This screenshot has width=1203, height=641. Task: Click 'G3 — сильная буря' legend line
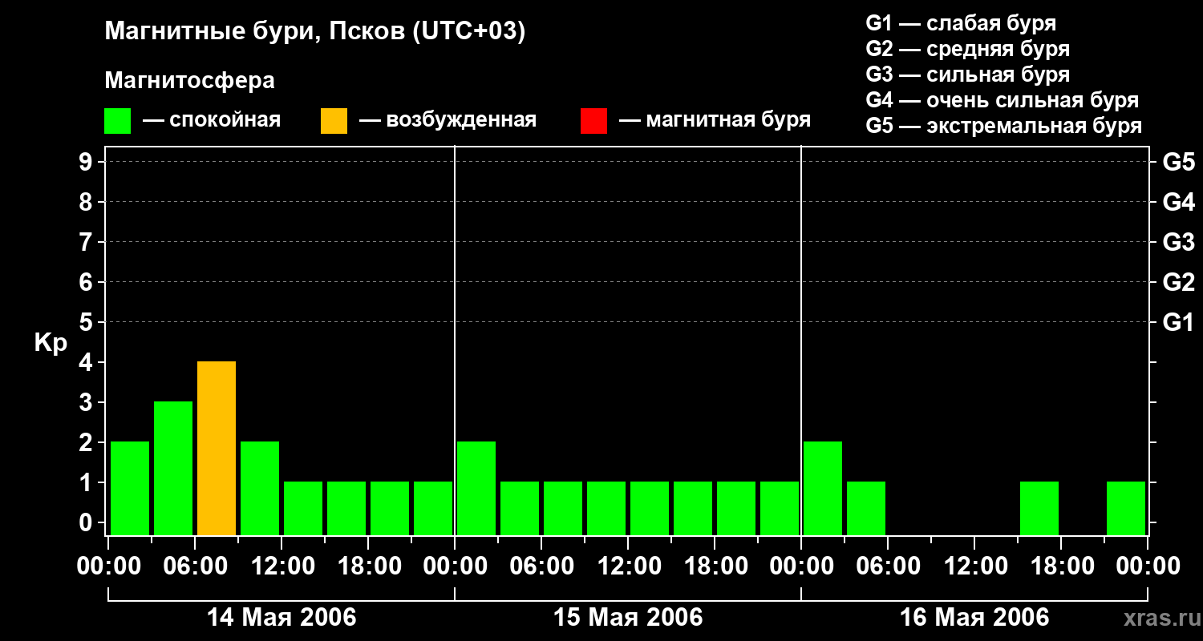(968, 75)
